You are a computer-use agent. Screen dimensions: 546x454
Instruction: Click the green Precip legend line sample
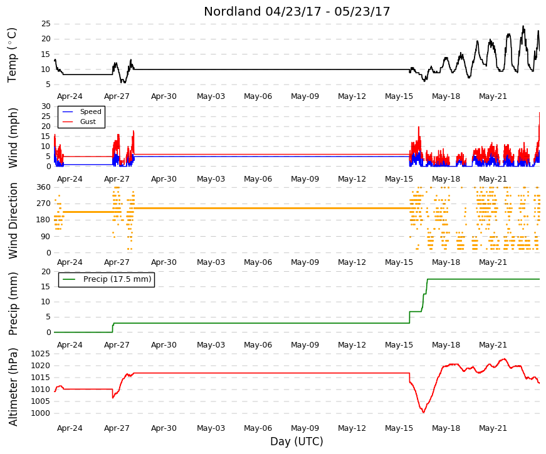click(x=68, y=279)
